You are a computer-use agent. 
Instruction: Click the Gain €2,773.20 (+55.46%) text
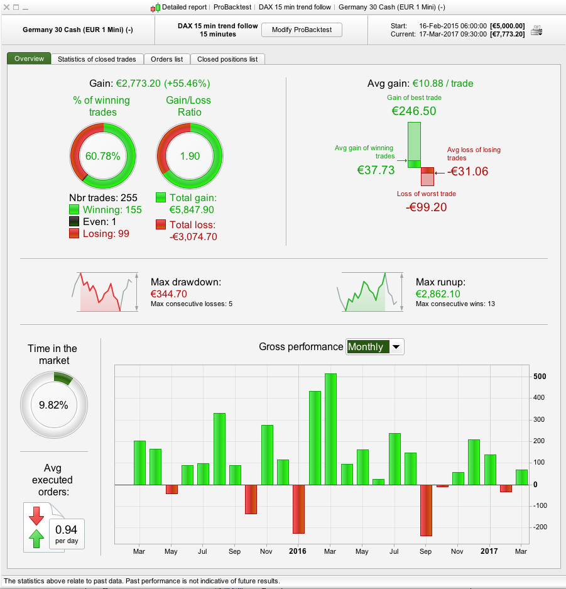[x=150, y=84]
